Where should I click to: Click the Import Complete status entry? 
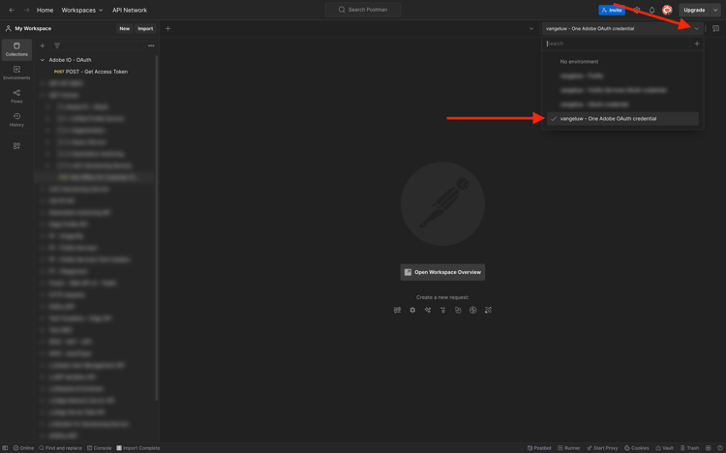pyautogui.click(x=138, y=448)
